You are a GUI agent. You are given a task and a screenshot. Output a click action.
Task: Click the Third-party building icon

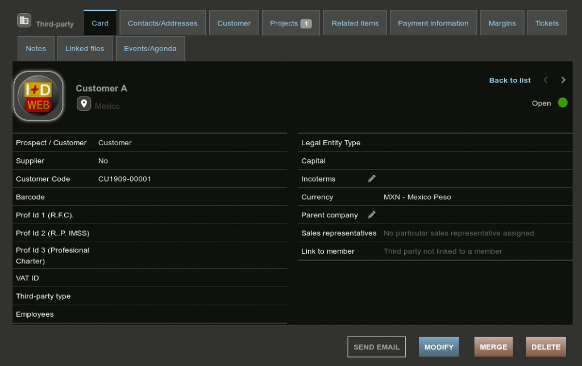(24, 21)
